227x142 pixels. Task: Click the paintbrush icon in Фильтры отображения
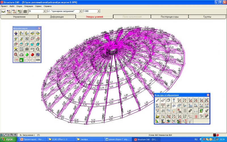(x=207, y=111)
